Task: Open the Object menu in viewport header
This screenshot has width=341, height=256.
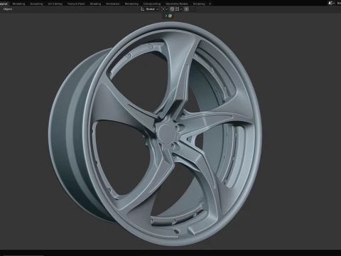Action: click(x=8, y=9)
